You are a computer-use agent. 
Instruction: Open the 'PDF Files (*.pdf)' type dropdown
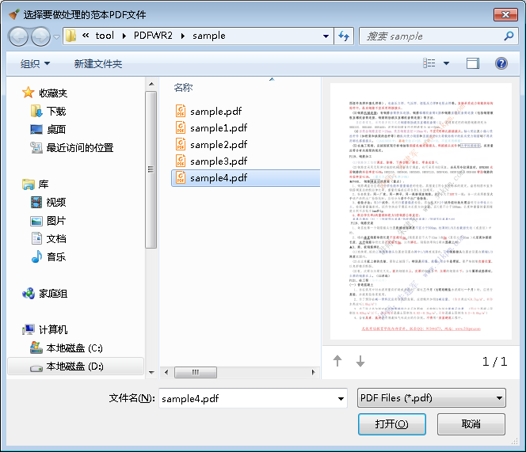tap(432, 398)
